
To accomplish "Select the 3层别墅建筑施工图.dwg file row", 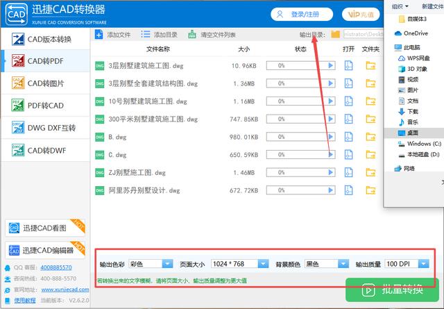I will tap(235, 65).
